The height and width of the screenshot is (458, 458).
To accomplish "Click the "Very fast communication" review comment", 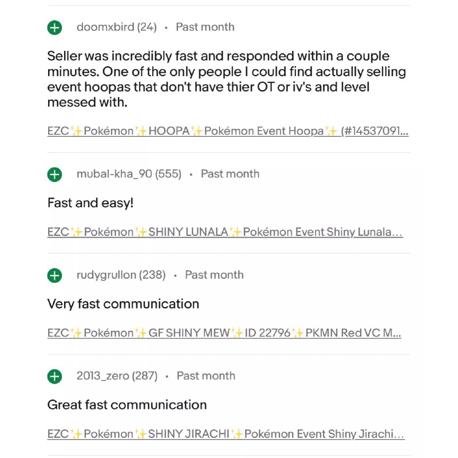I will [x=123, y=303].
